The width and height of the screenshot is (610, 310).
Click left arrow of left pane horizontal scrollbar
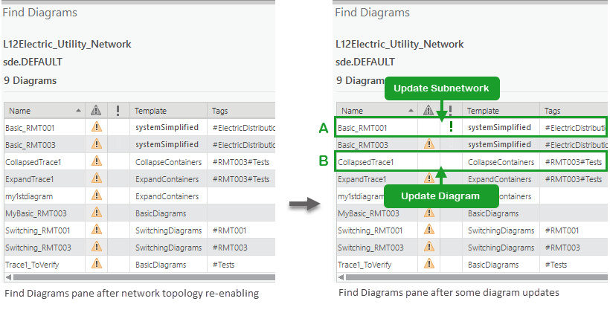tap(7, 277)
